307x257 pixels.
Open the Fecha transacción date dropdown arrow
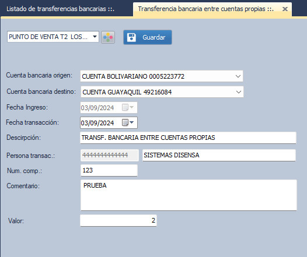point(132,122)
